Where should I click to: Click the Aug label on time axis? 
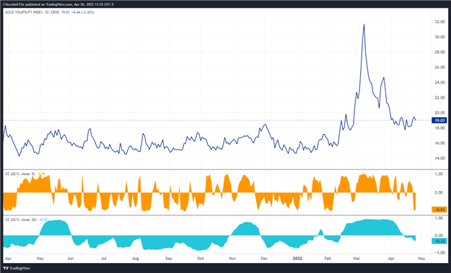pos(136,259)
